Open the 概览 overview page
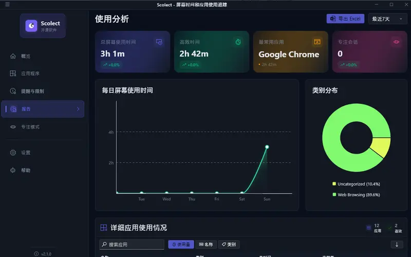 (43, 56)
